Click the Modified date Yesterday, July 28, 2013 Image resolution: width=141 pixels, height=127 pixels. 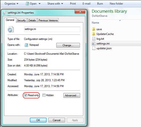[44, 80]
